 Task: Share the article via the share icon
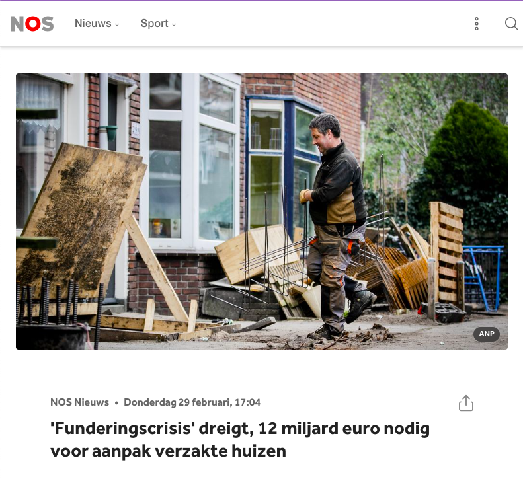pos(466,403)
